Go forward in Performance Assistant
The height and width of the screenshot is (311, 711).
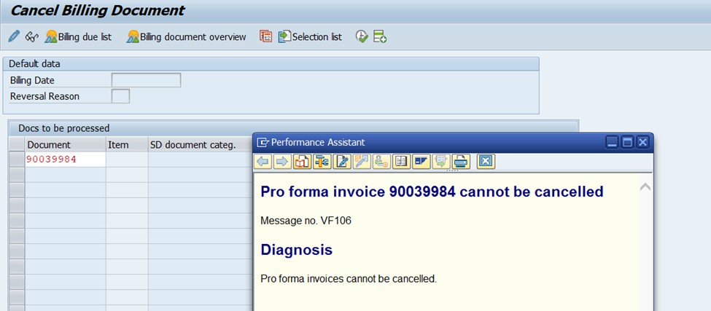282,162
